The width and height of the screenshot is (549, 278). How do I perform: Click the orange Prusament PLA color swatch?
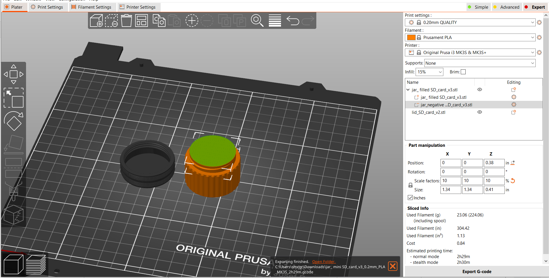point(411,37)
